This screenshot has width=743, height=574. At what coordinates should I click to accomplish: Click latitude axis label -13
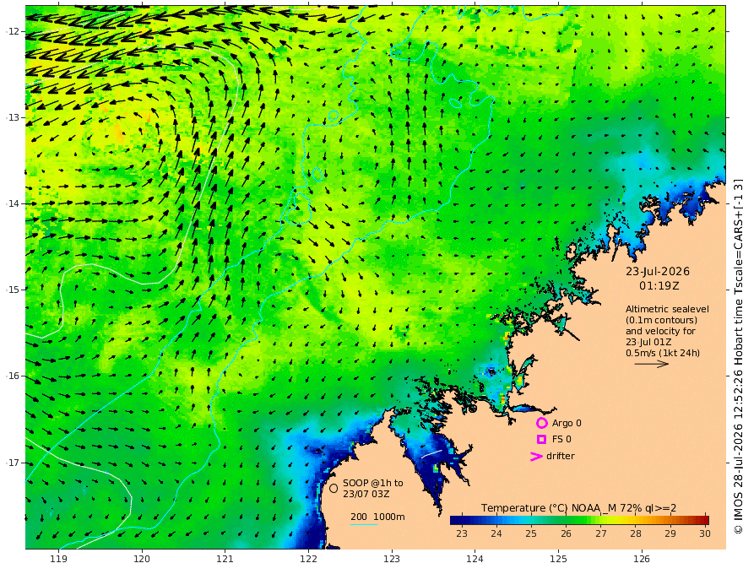tap(13, 117)
